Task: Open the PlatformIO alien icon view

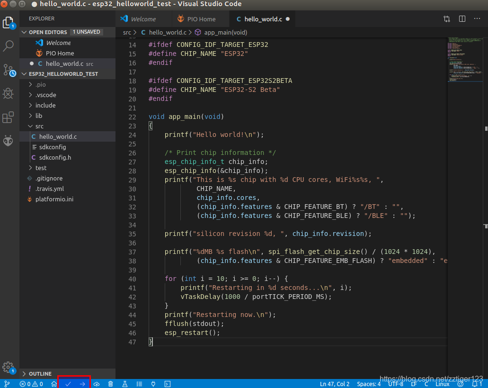Action: pos(9,141)
